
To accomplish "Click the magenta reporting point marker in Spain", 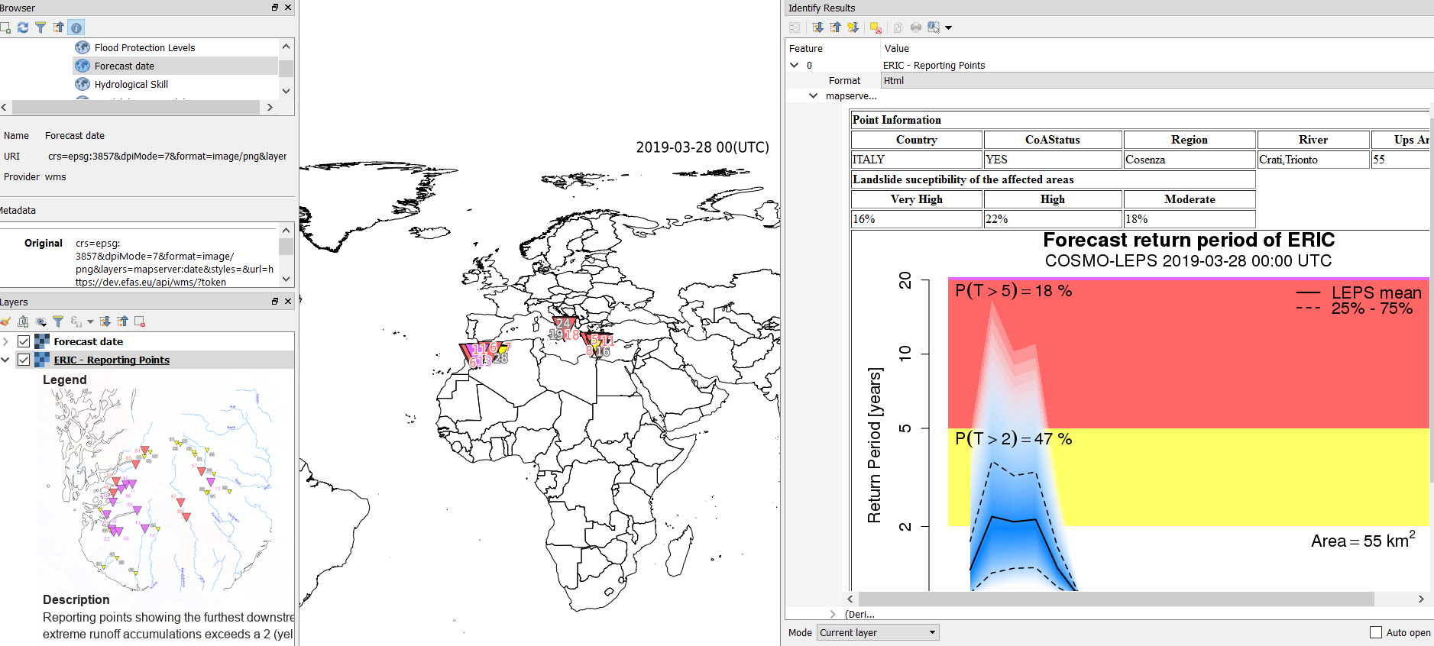I will point(477,356).
